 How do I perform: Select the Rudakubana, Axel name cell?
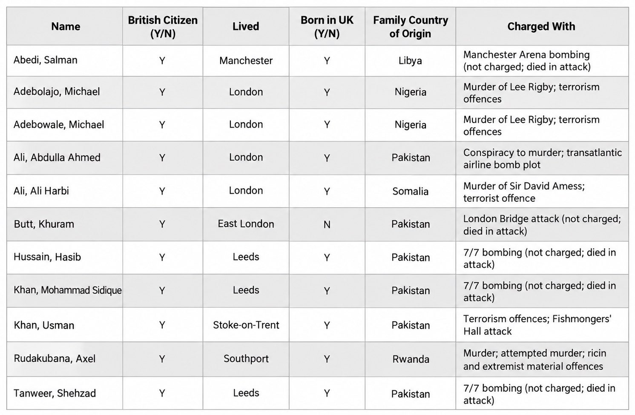[x=65, y=359]
